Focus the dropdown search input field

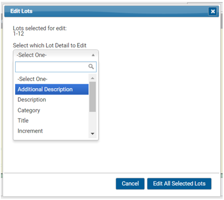[x=56, y=67]
